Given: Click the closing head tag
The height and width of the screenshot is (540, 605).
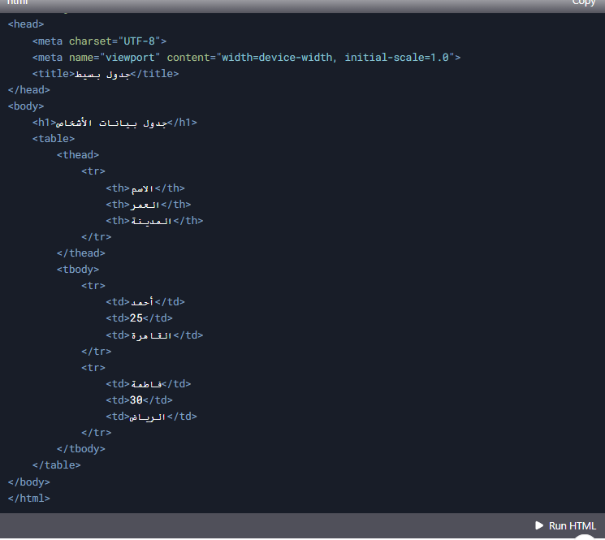Looking at the screenshot, I should point(28,89).
